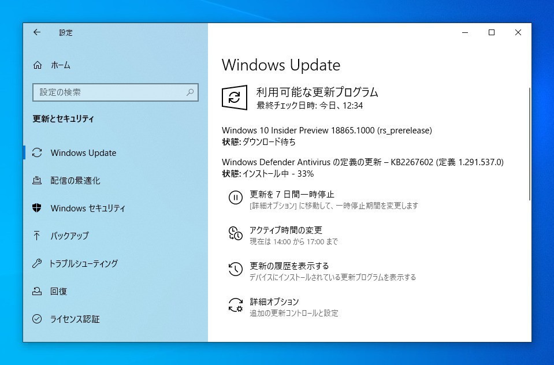Click the Windows 10 Insider Preview 18865.1000 update text
This screenshot has height=365, width=554.
click(x=327, y=131)
